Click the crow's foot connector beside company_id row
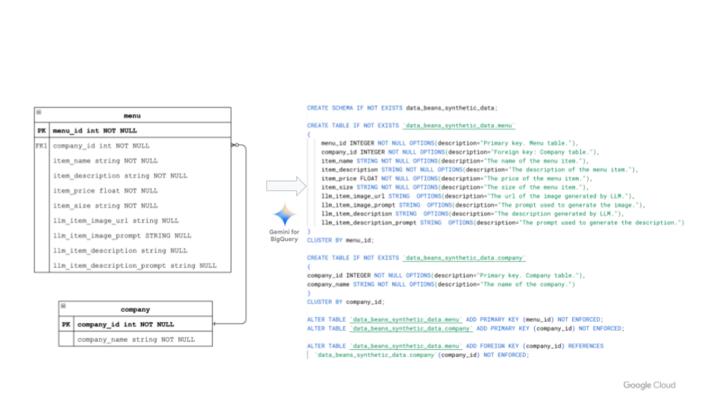Viewport: 705px width, 403px height. [235, 145]
